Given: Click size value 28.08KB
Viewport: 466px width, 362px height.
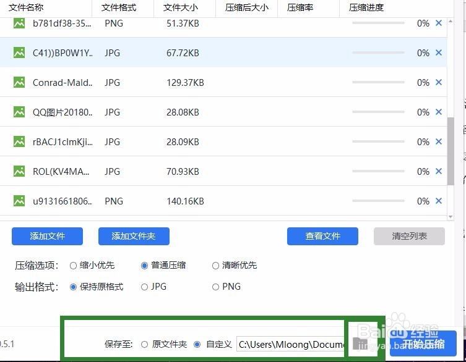Looking at the screenshot, I should point(183,112).
